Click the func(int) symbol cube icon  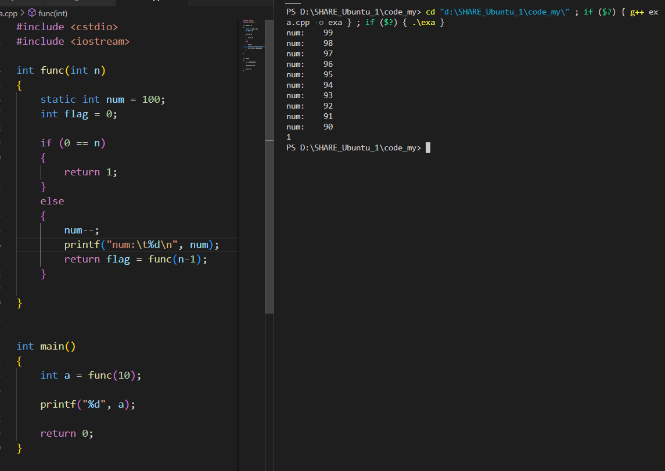click(x=32, y=12)
